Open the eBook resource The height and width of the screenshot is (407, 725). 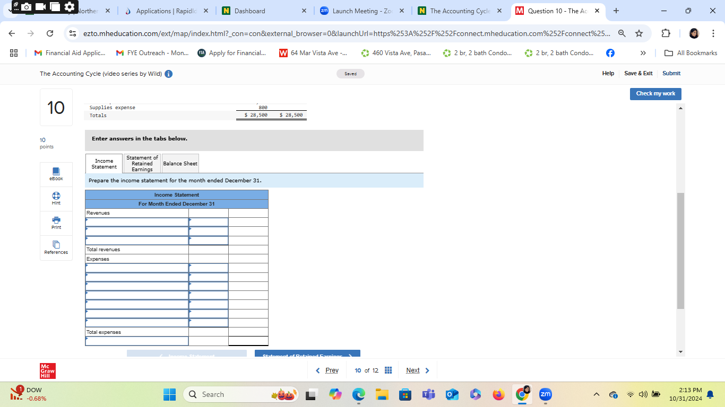(x=56, y=174)
